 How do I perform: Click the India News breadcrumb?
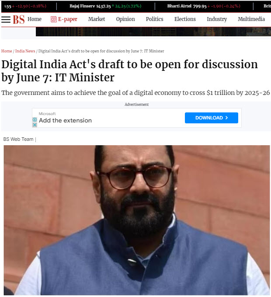point(25,51)
